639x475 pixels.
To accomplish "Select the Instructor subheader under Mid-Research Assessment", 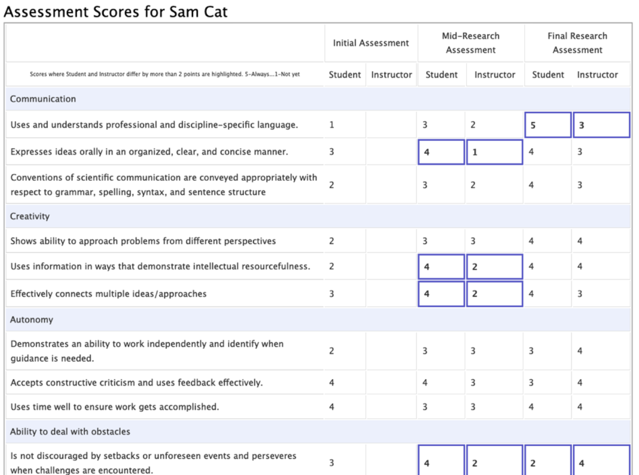I will [494, 75].
